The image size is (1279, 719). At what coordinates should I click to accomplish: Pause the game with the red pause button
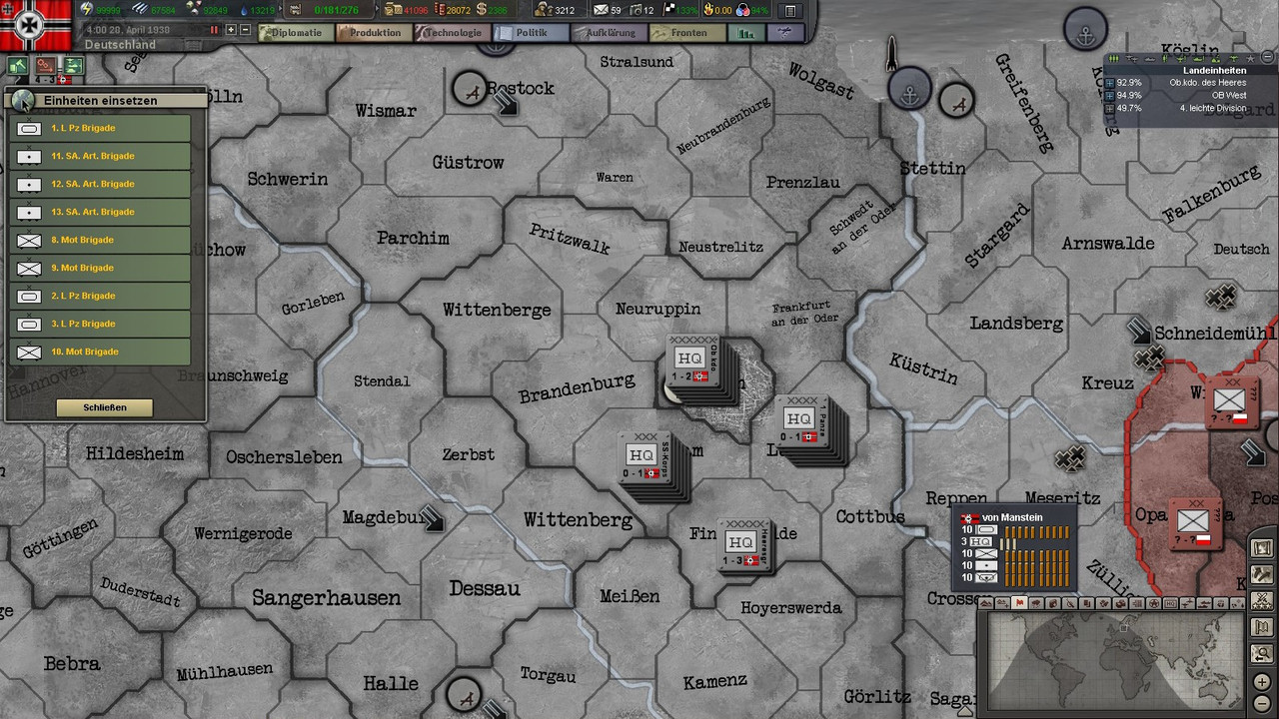click(214, 30)
